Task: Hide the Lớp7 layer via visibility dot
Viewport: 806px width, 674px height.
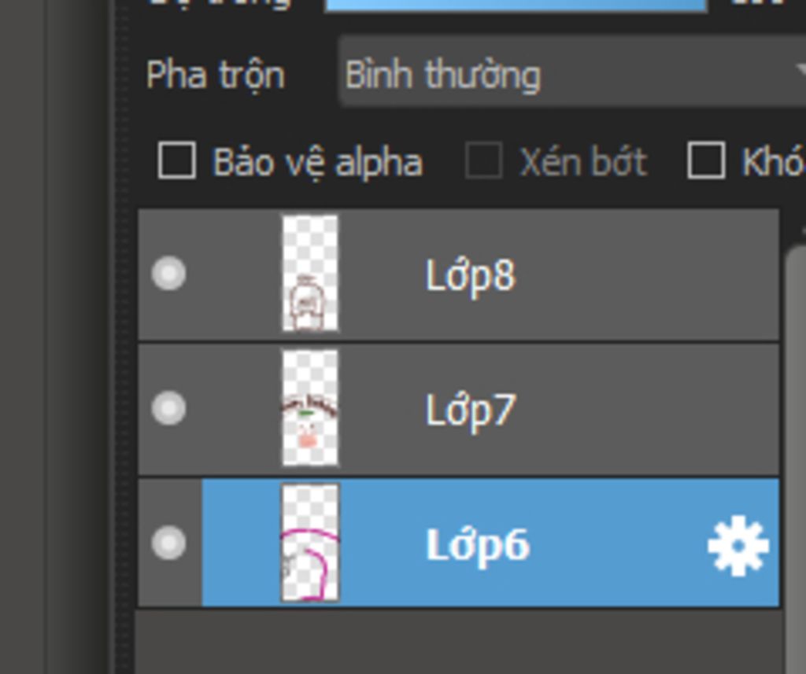Action: tap(168, 408)
